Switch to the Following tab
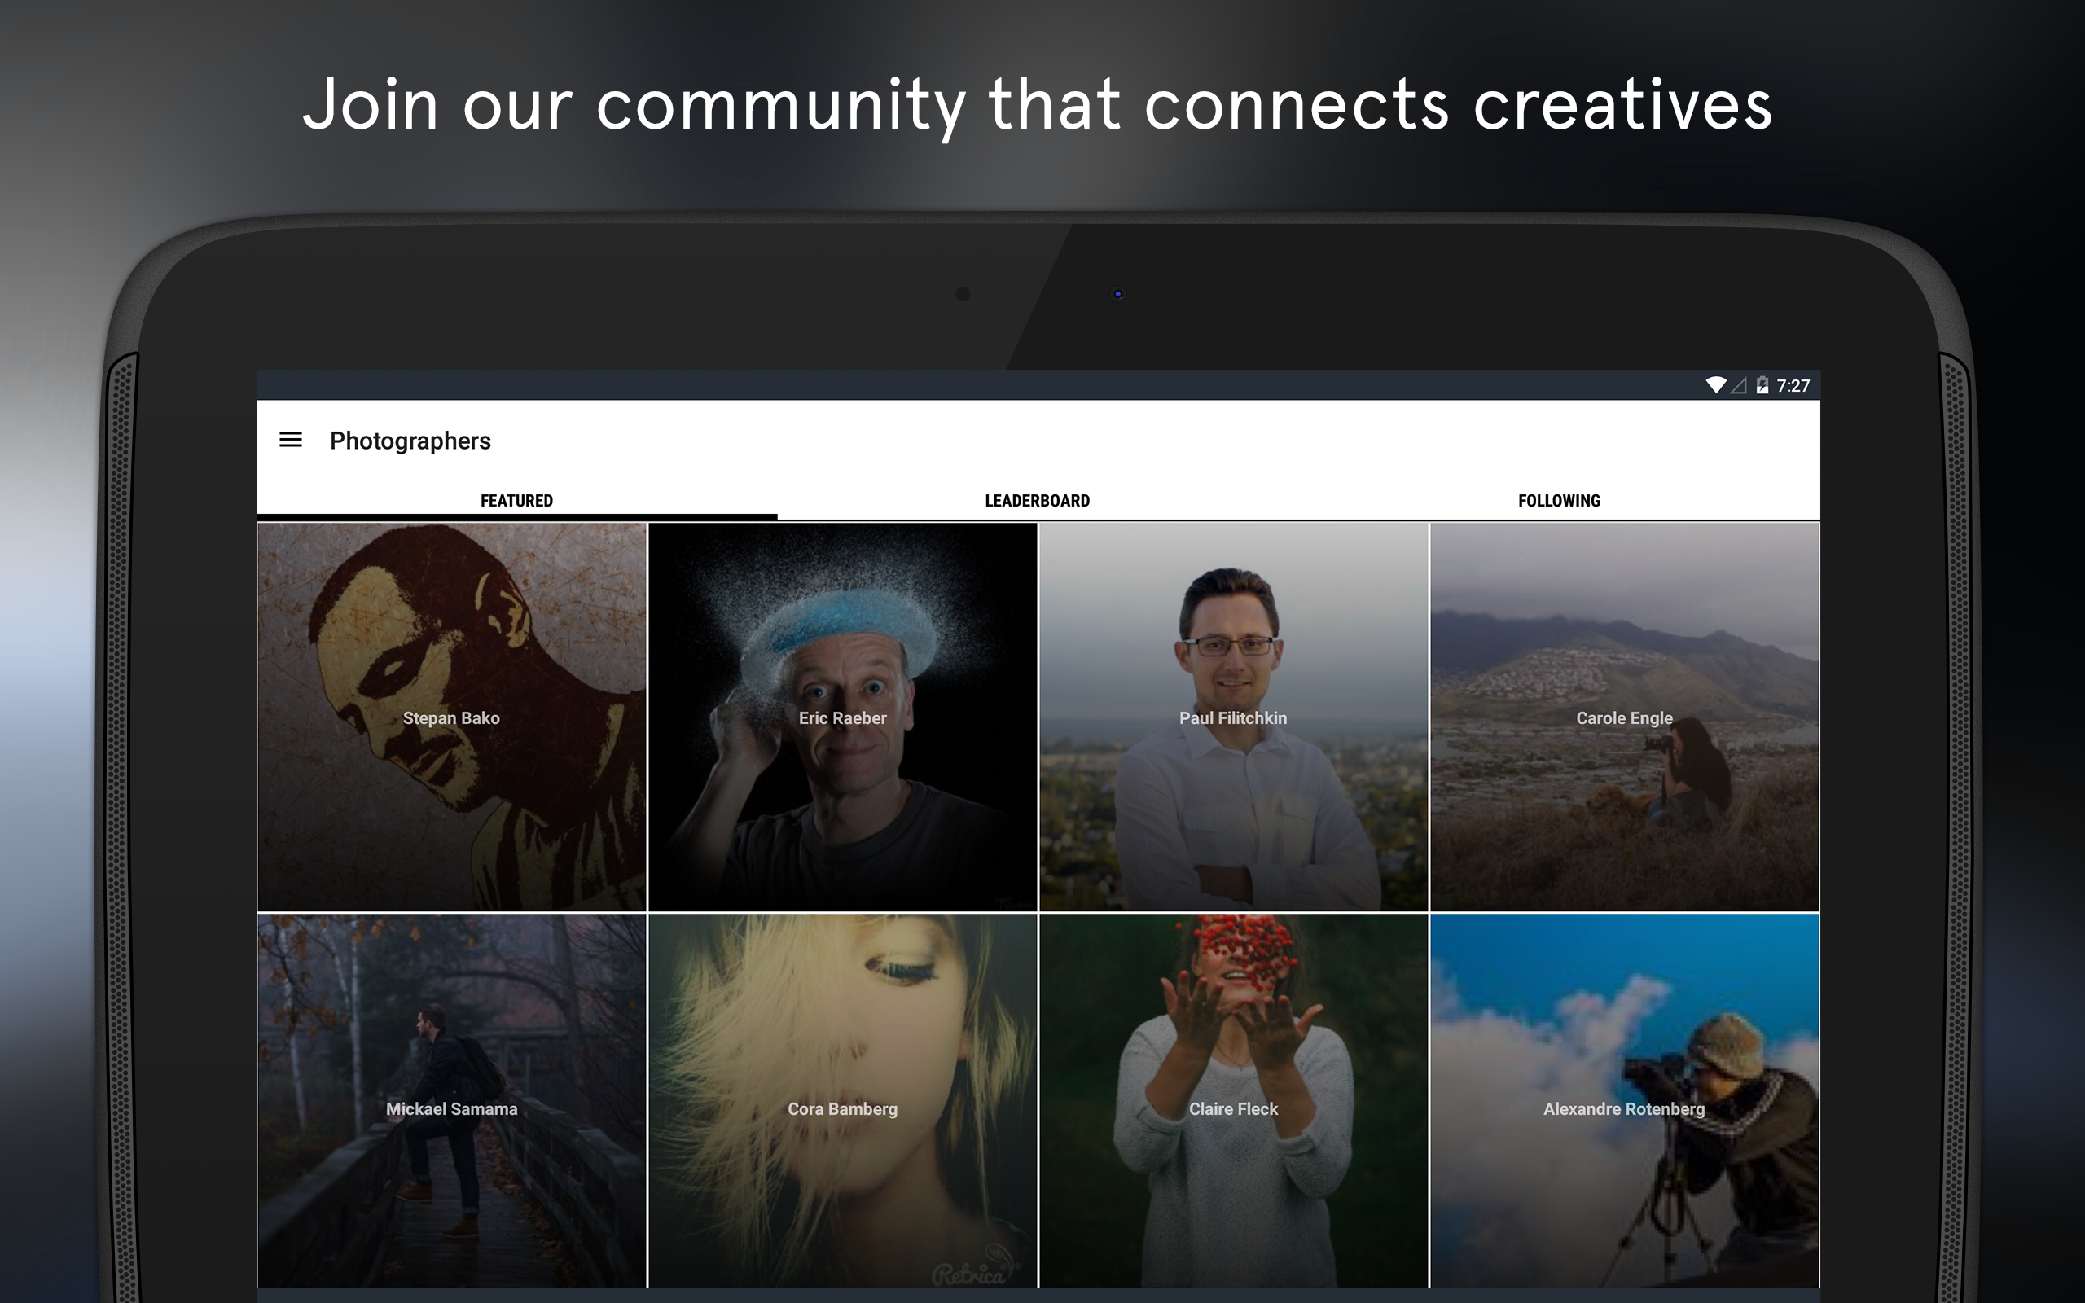Screen dimensions: 2085x1303 tap(1559, 501)
